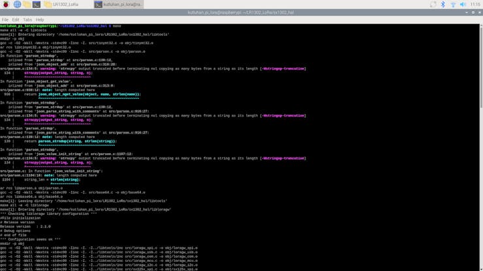Open the File Manager folder icon

tap(27, 5)
